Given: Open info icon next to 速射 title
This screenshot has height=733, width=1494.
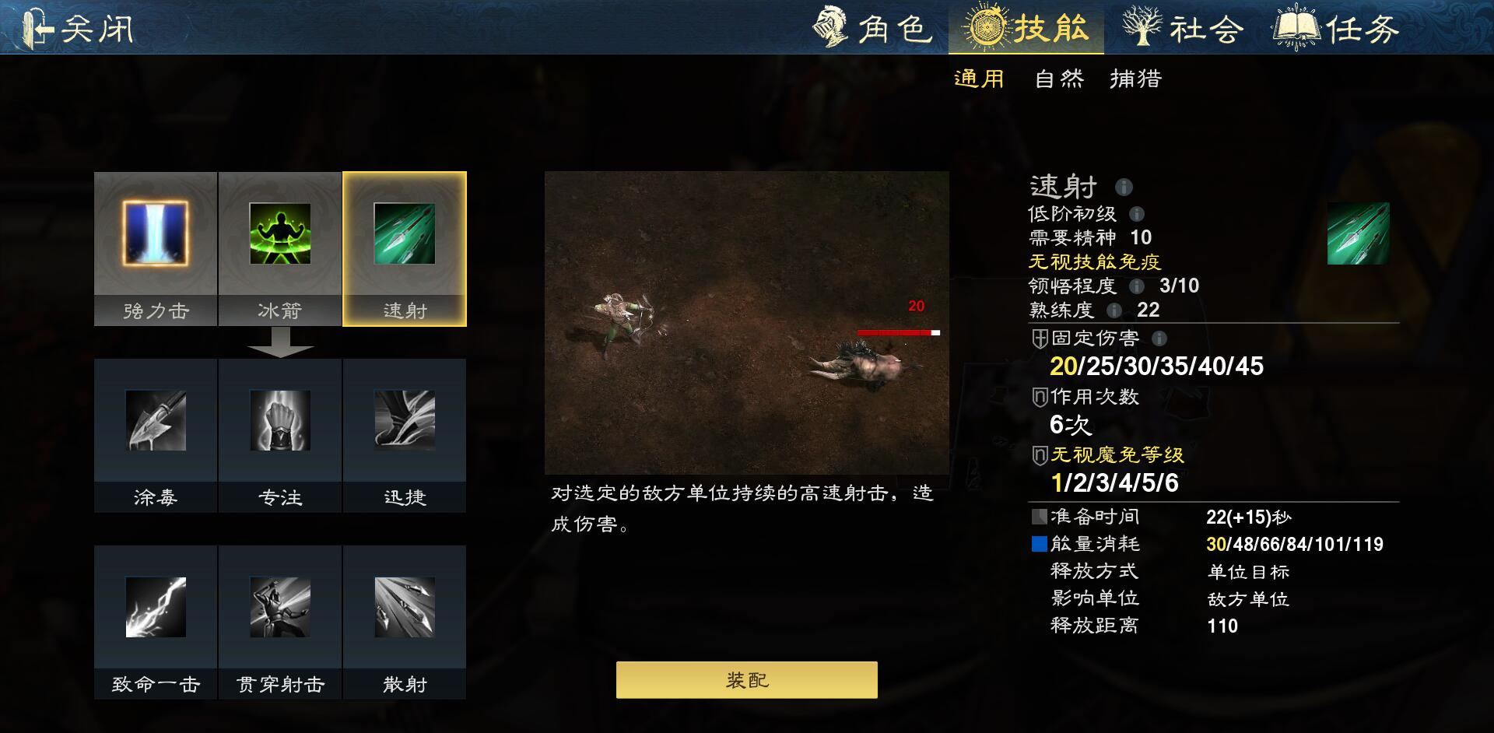Looking at the screenshot, I should pyautogui.click(x=1124, y=187).
